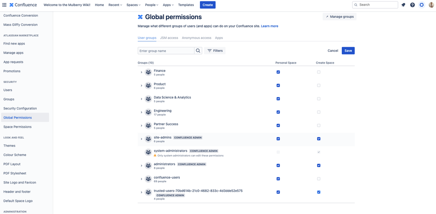Open the People dropdown menu

click(x=152, y=5)
